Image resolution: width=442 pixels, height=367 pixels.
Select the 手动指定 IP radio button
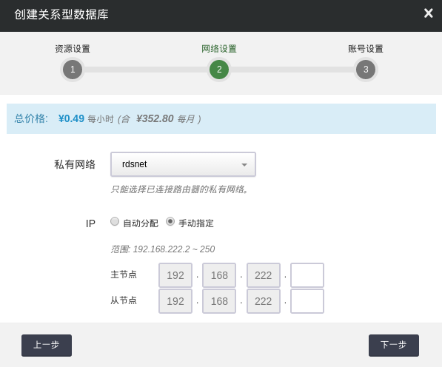pos(170,221)
